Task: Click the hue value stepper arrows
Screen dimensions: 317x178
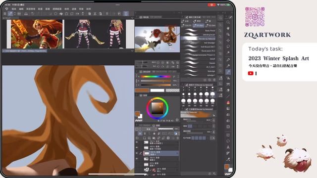Action: click(178, 77)
